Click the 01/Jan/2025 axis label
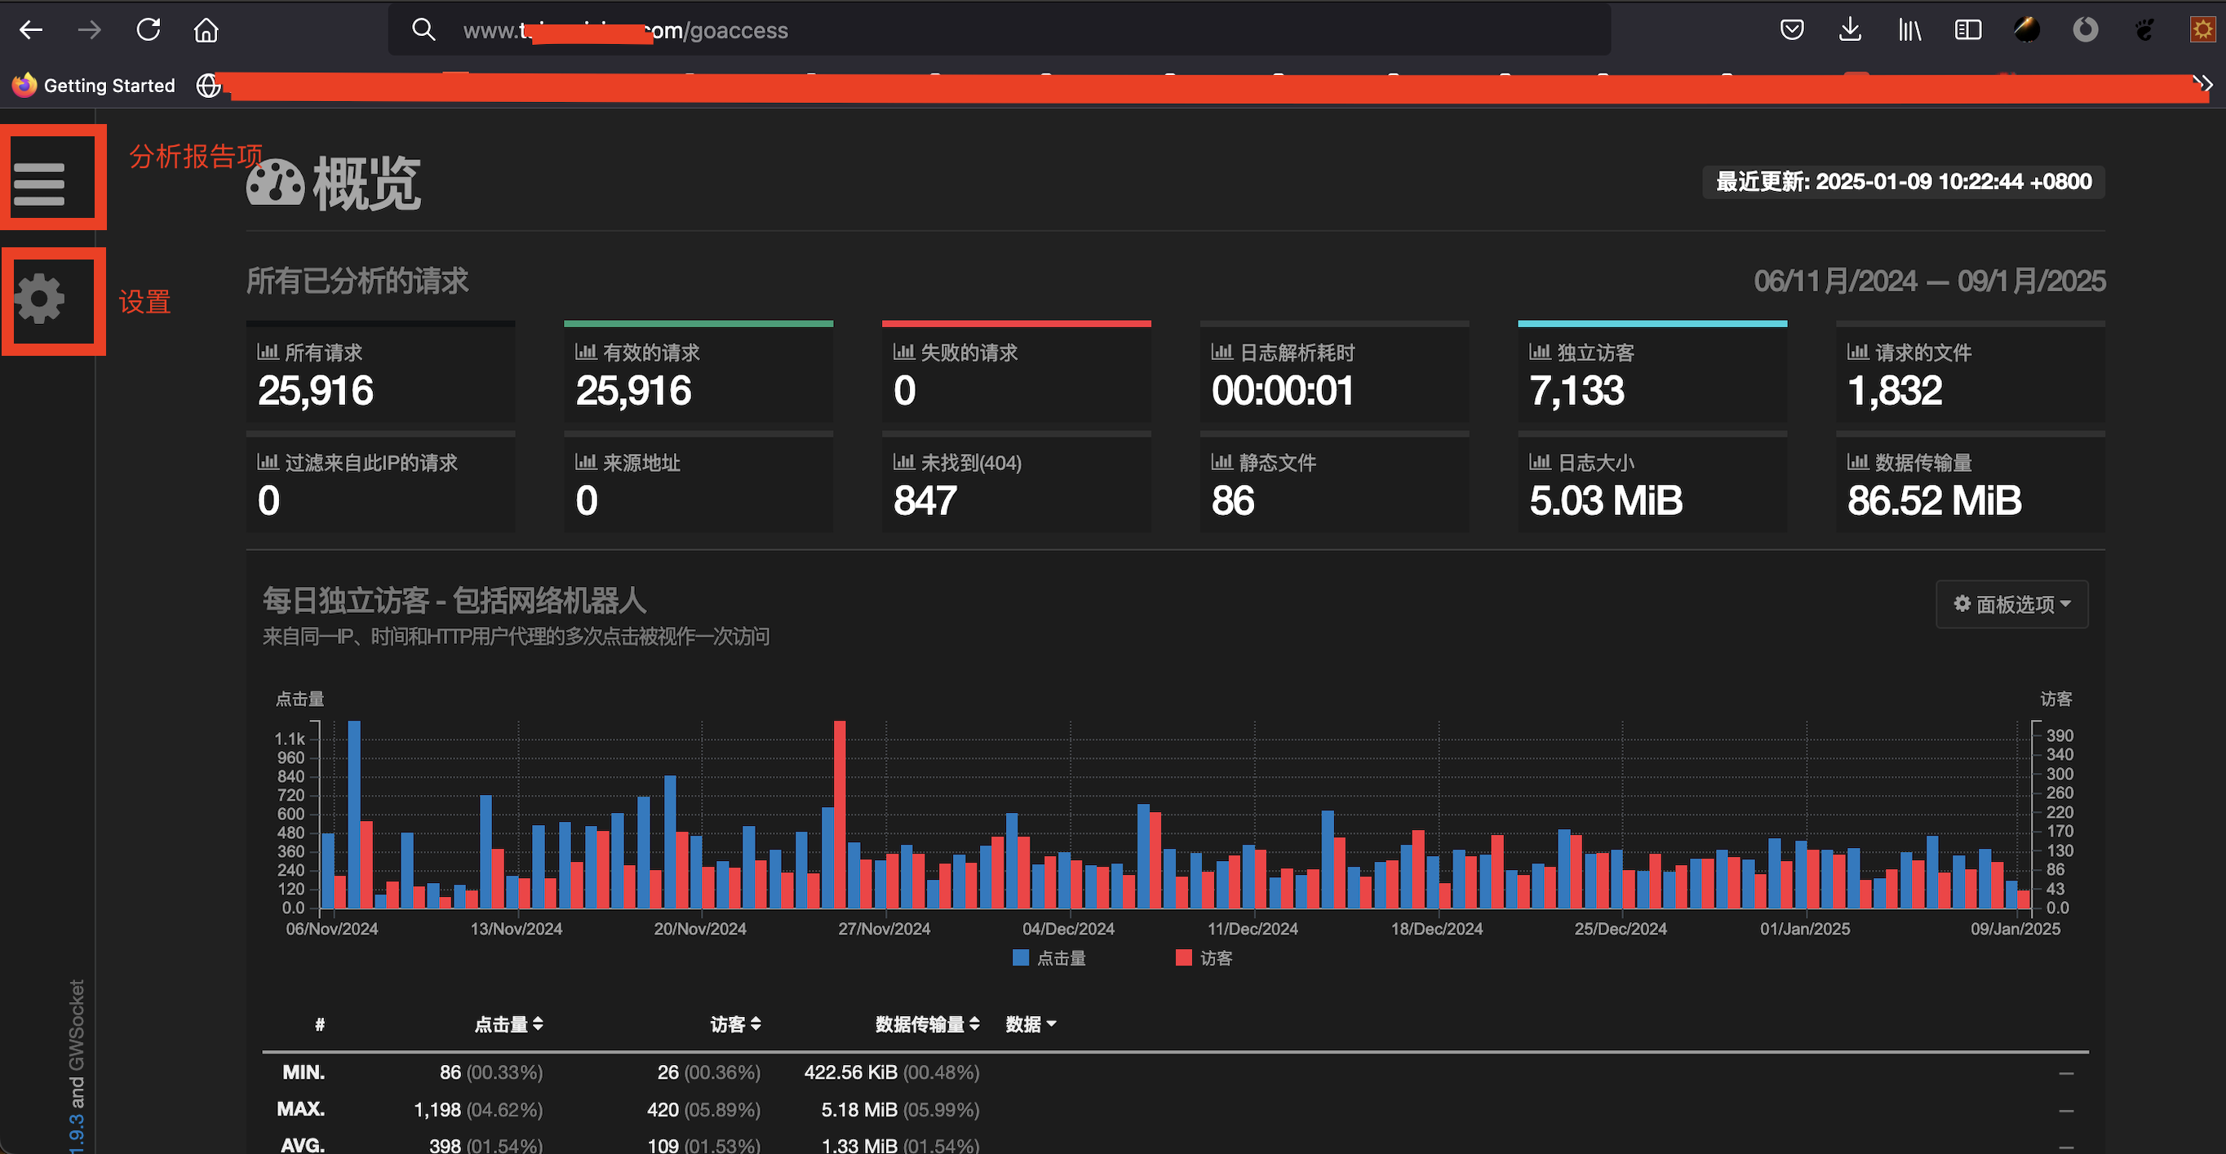 1805,930
